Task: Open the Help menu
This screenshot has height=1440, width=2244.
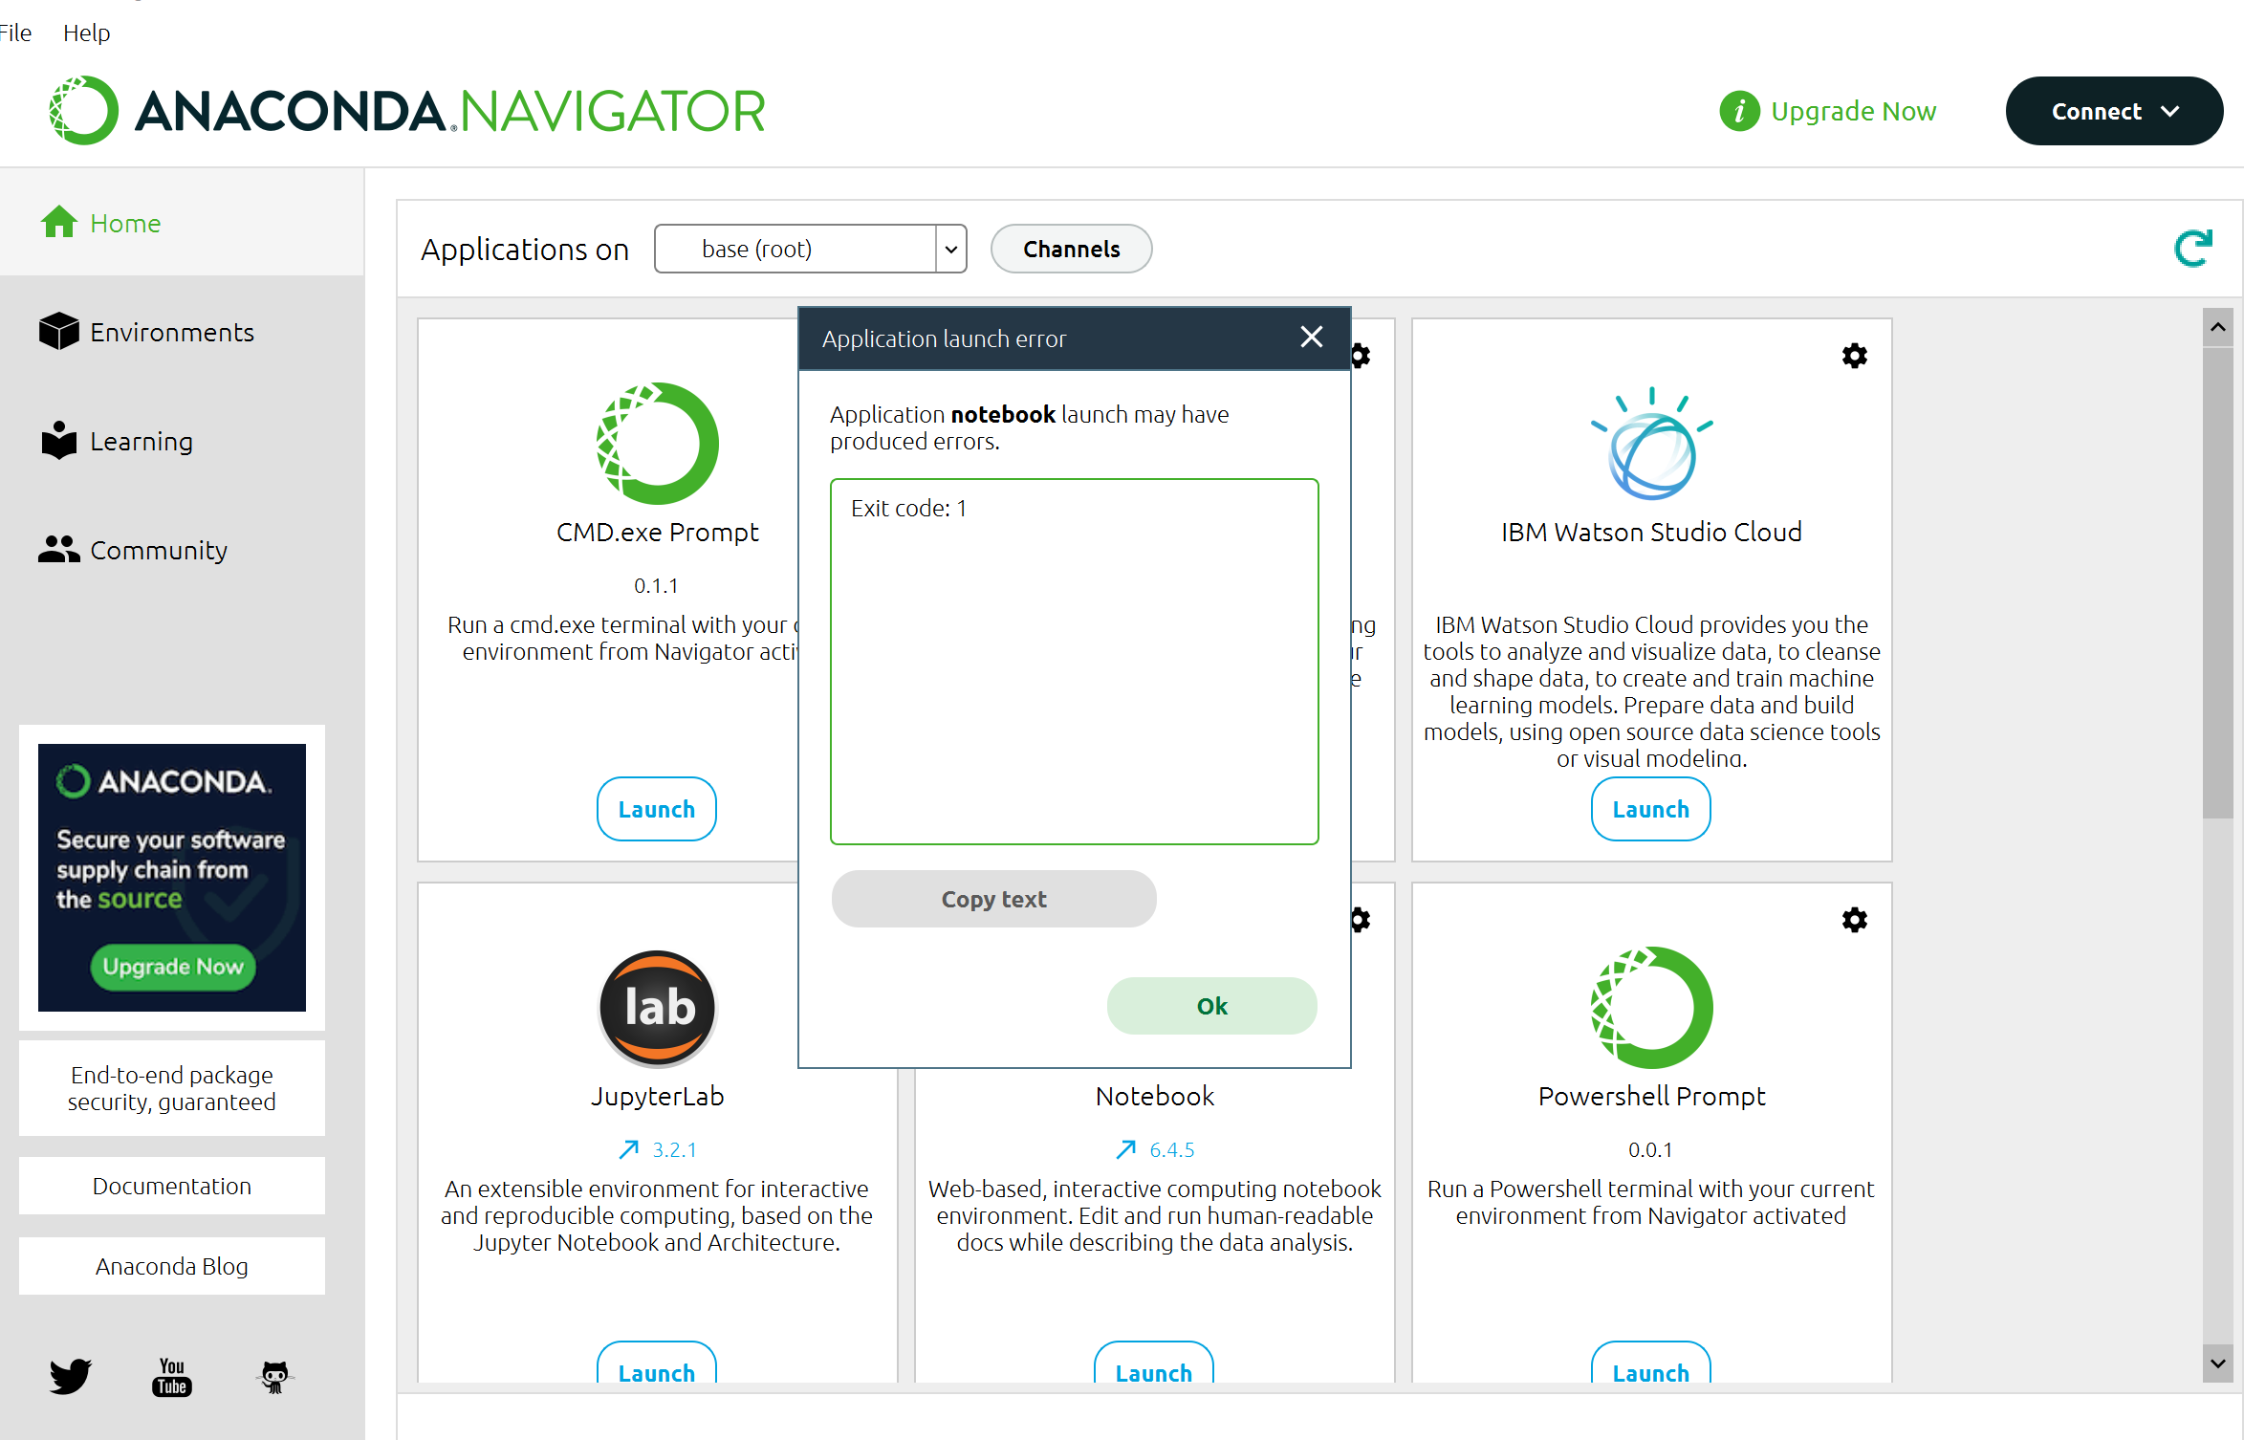Action: pos(86,33)
